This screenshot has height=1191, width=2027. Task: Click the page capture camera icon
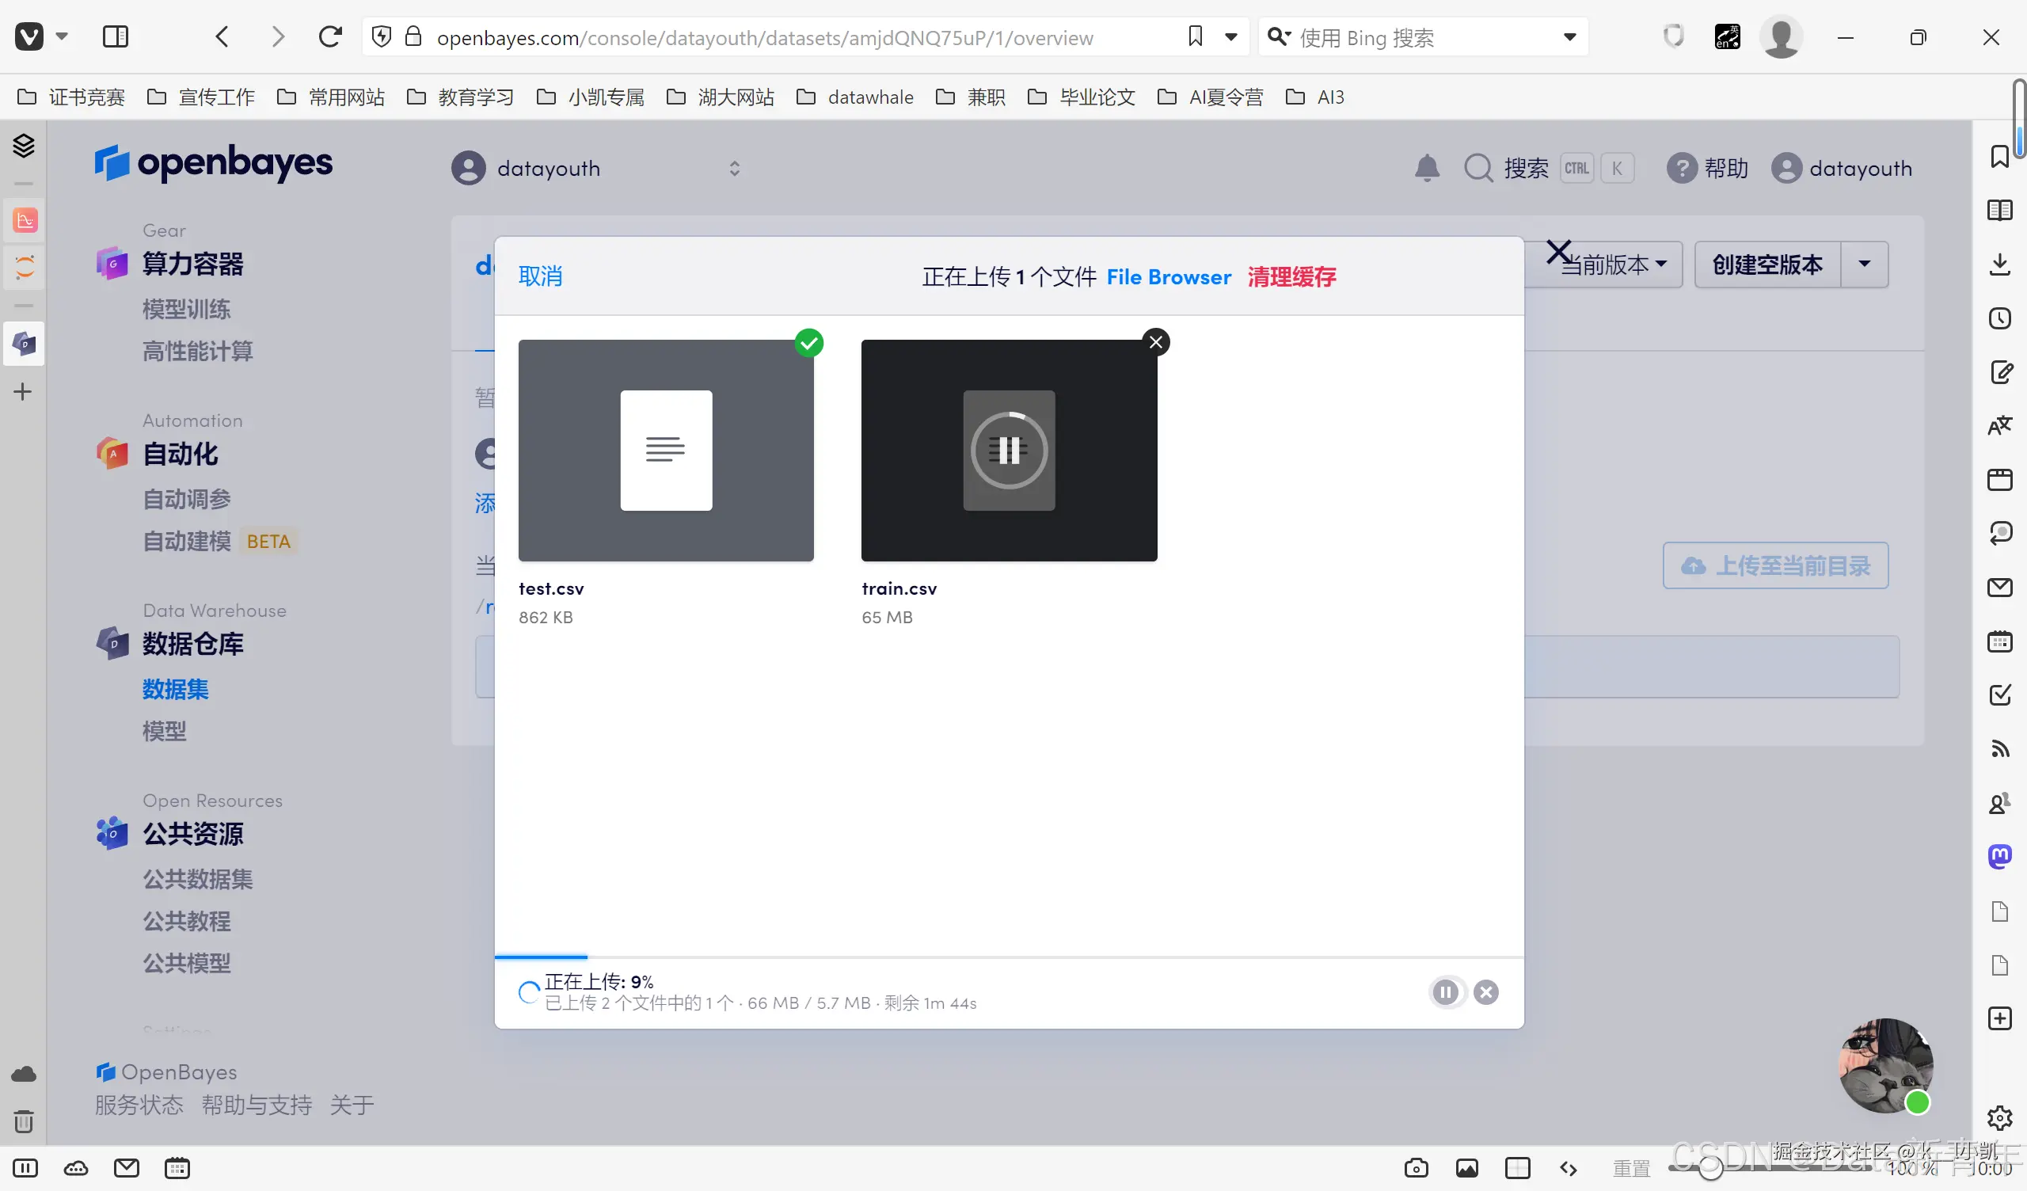pyautogui.click(x=1416, y=1168)
